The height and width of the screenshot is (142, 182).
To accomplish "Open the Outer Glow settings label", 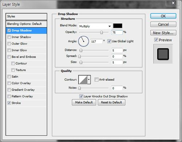I will [19, 43].
